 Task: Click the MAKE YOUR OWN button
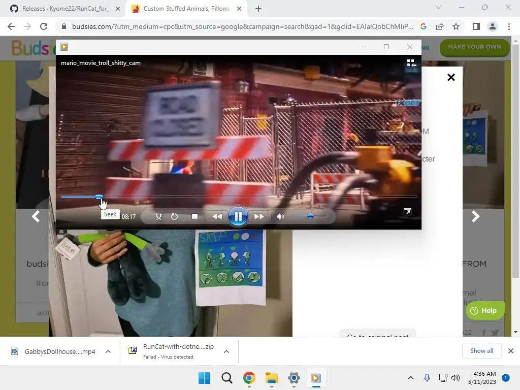475,47
